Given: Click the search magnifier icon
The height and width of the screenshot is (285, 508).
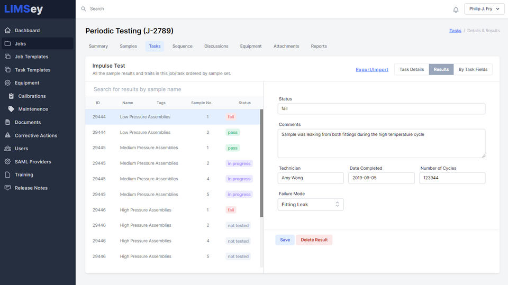Looking at the screenshot, I should 84,9.
